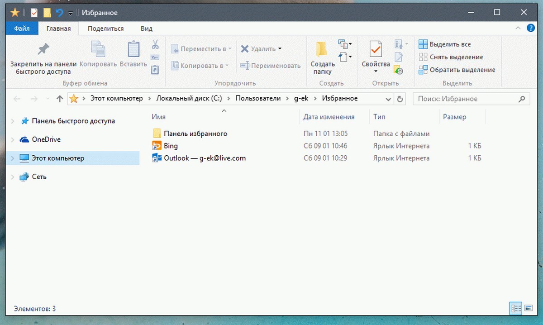The height and width of the screenshot is (325, 543).
Task: Switch to the Главная ribbon tab
Action: pos(58,29)
